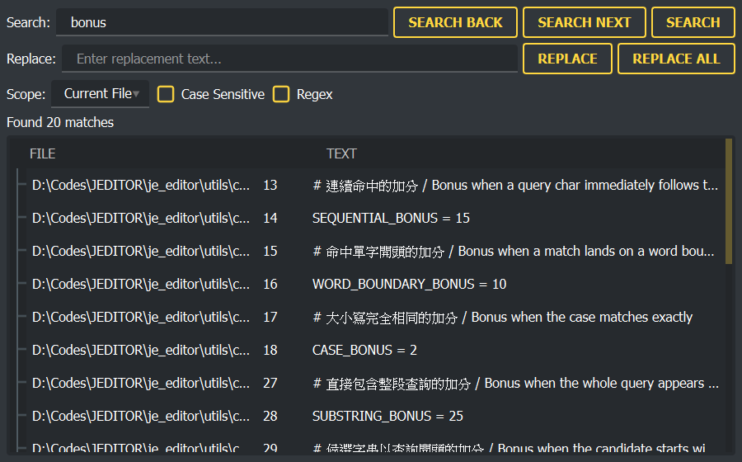The height and width of the screenshot is (462, 742).
Task: Click the line number 14 cell
Action: coord(270,219)
